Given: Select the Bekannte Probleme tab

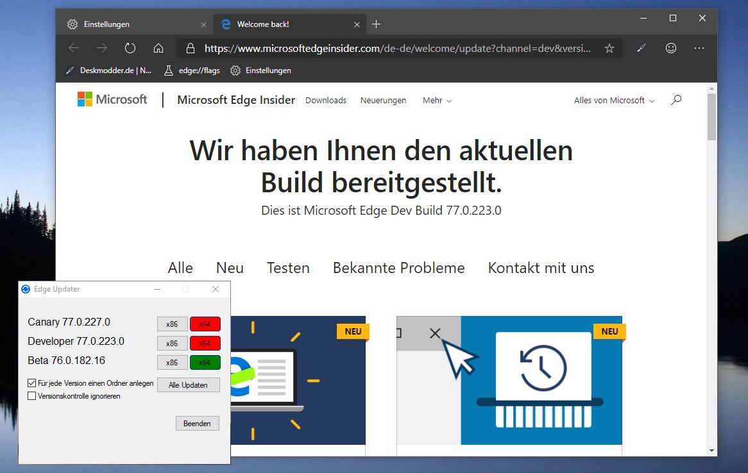Looking at the screenshot, I should tap(399, 267).
